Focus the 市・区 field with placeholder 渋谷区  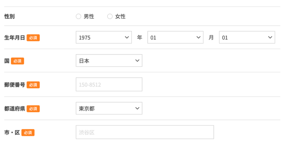tap(145, 132)
